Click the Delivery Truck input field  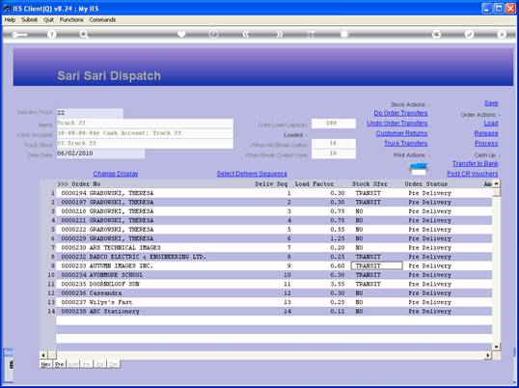90,113
